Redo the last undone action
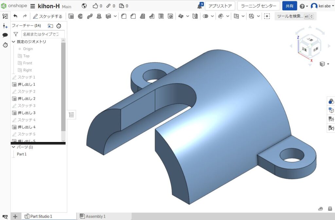The width and height of the screenshot is (335, 220). (x=25, y=16)
